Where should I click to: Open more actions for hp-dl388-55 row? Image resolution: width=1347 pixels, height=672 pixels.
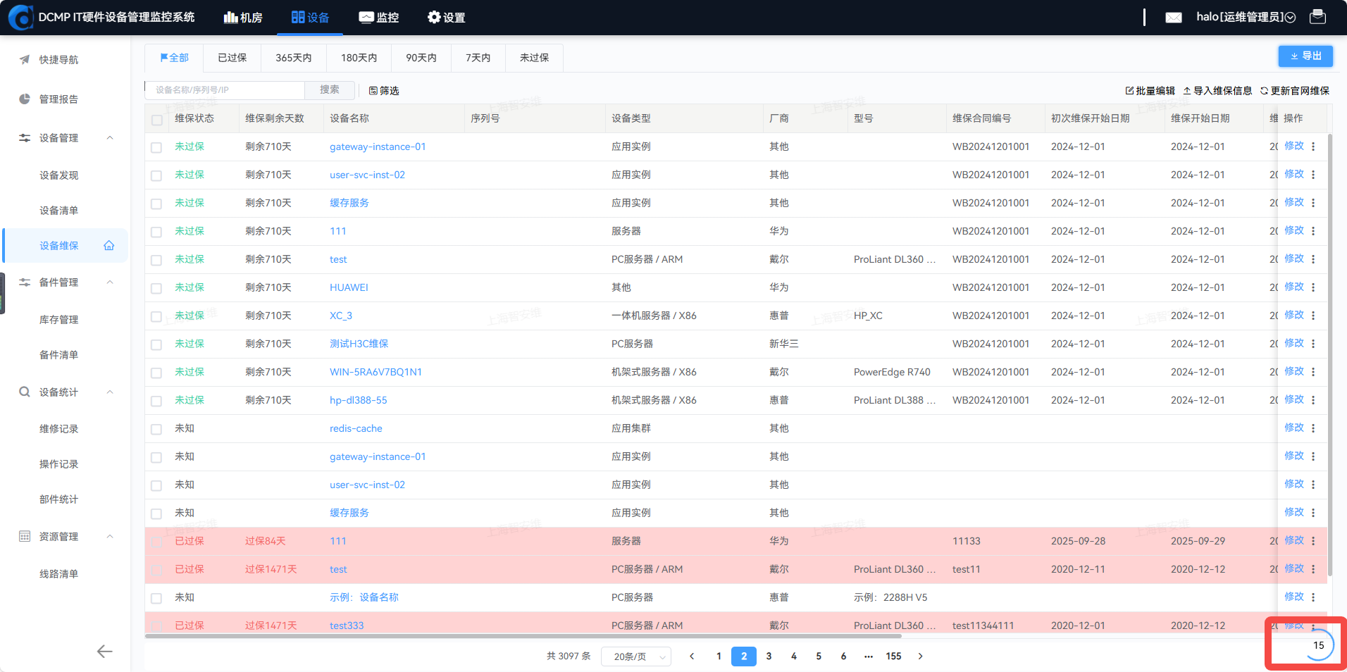pos(1313,400)
